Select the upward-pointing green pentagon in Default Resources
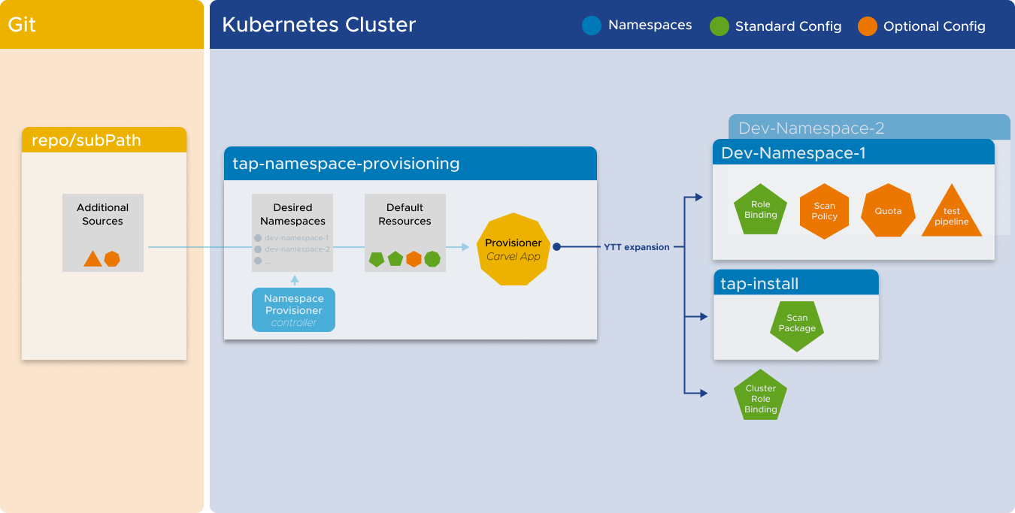The width and height of the screenshot is (1015, 513). pyautogui.click(x=395, y=259)
